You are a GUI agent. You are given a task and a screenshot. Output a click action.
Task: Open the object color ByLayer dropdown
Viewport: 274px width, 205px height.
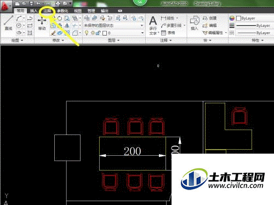click(x=255, y=18)
